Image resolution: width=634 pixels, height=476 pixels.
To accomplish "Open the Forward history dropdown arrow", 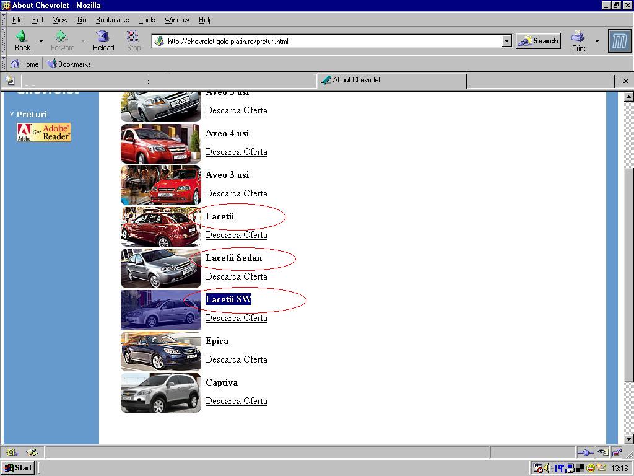I will pos(84,41).
